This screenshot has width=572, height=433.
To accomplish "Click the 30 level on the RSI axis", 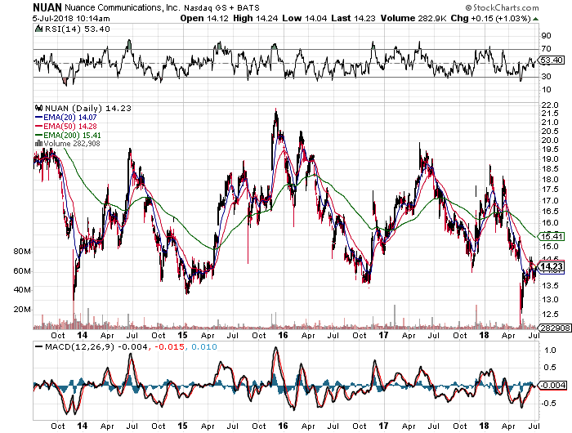I will (x=546, y=77).
